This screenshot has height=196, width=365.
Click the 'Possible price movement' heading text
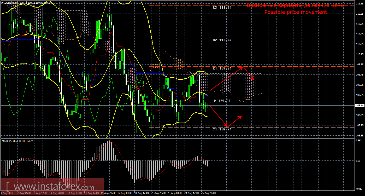(296, 12)
